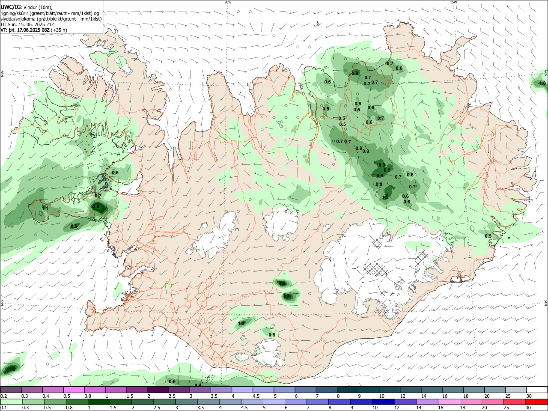Select the 14–16 gray-teal snow legend swatch
The image size is (548, 411).
pos(432,390)
